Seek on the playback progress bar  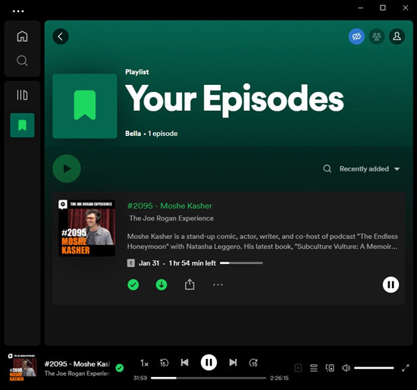coord(208,378)
